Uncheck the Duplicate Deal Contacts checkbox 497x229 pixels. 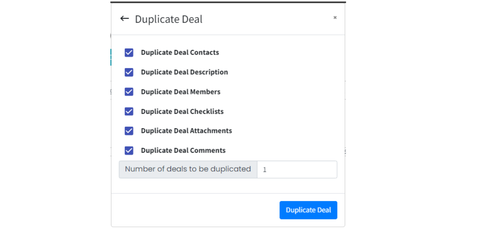coord(129,53)
